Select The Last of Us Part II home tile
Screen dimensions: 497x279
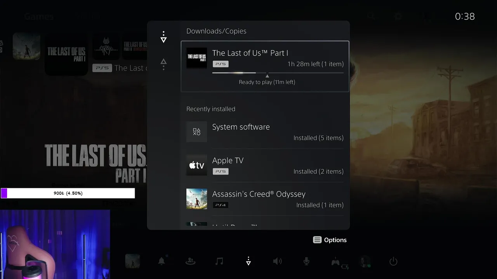(x=135, y=47)
